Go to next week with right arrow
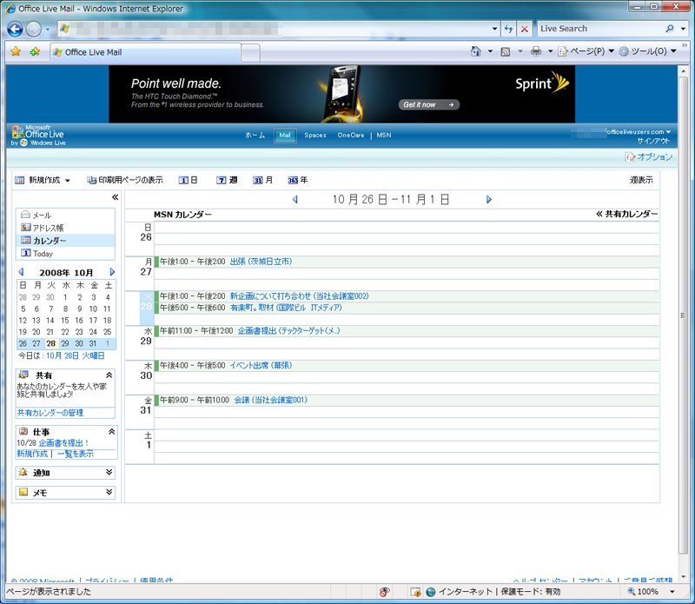 point(489,200)
